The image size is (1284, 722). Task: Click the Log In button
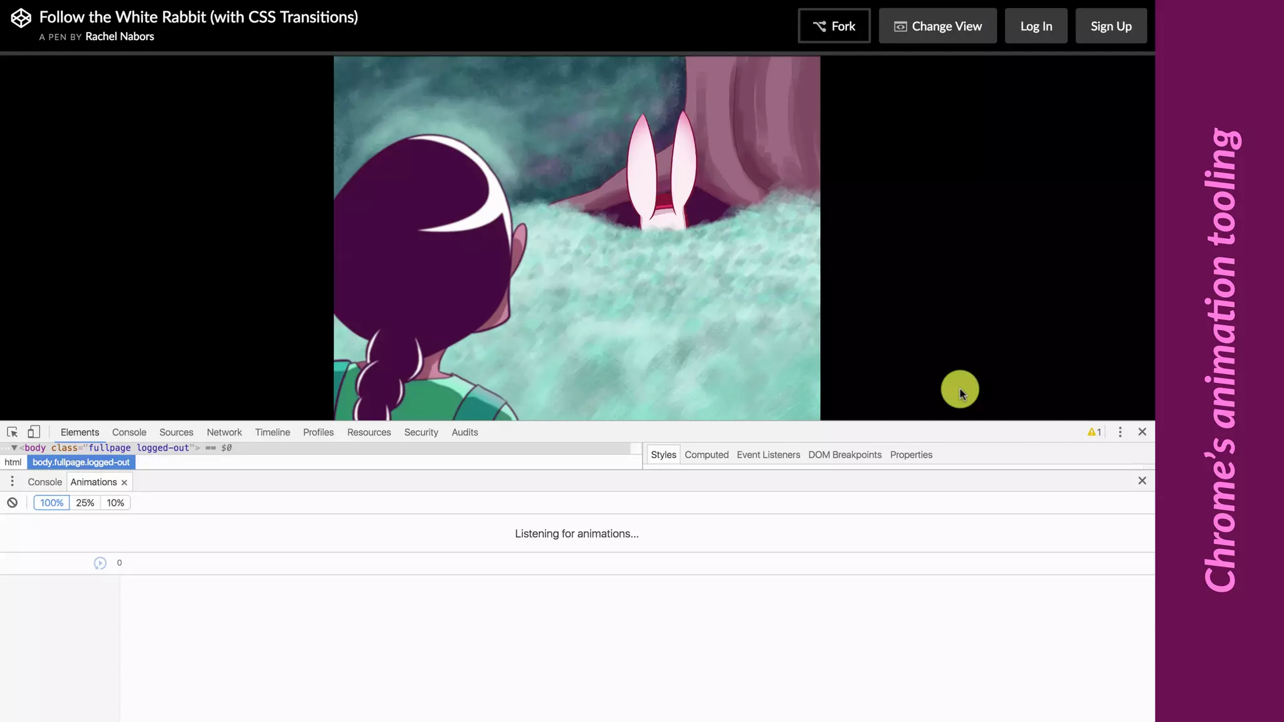pyautogui.click(x=1036, y=26)
